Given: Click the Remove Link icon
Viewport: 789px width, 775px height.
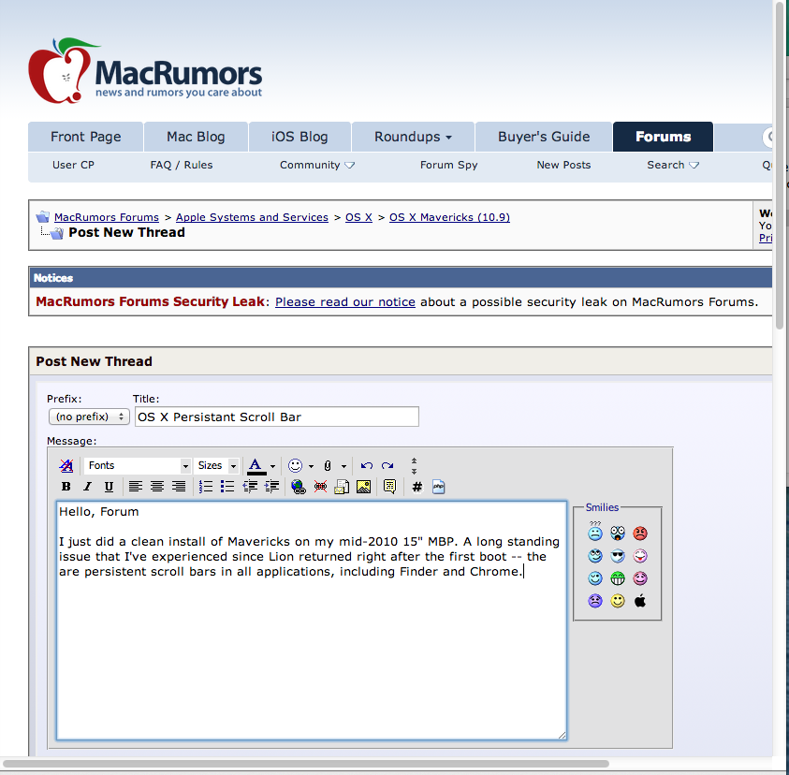Looking at the screenshot, I should [320, 487].
